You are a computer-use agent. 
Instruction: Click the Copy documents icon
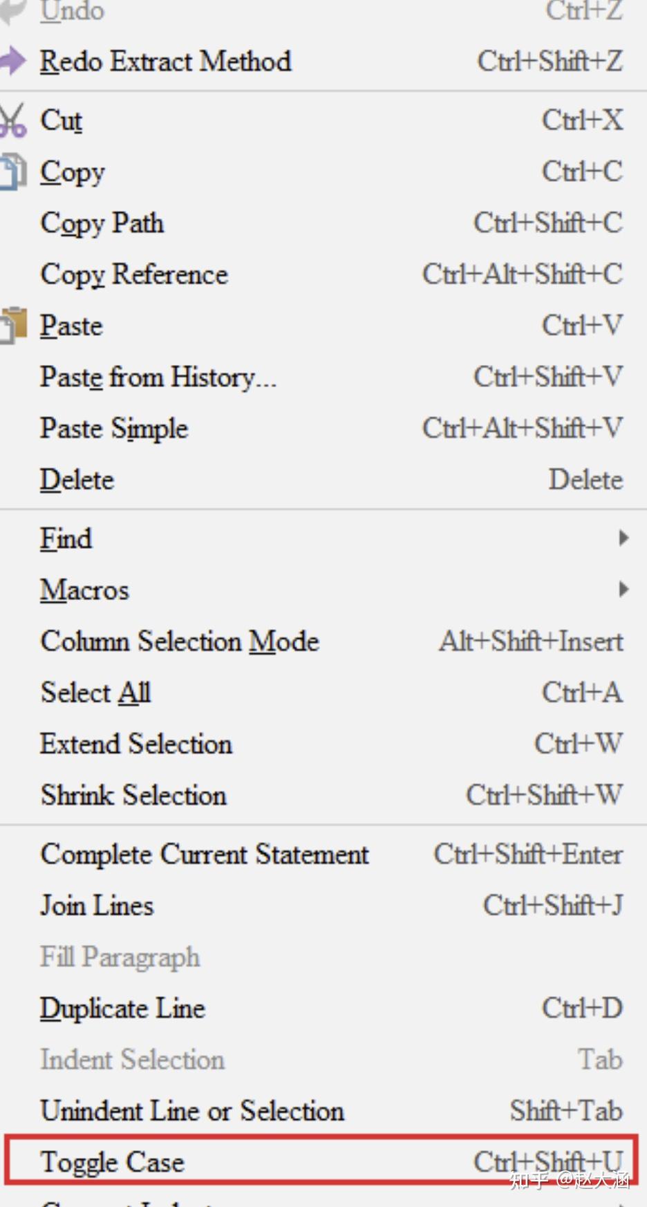13,171
